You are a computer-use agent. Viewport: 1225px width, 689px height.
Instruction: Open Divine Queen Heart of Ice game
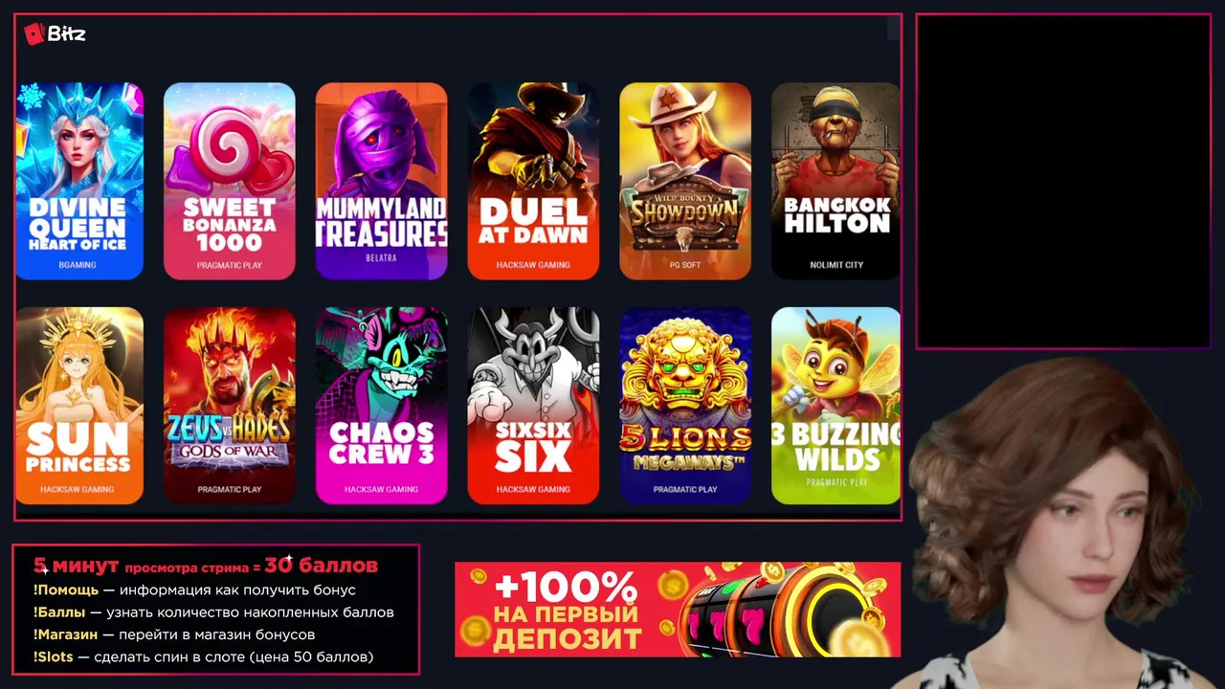coord(79,181)
